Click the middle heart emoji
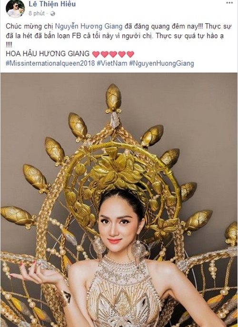Screen dimensions: 238x327 113,54
